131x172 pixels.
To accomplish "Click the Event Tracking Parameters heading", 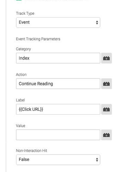I will 38,39.
